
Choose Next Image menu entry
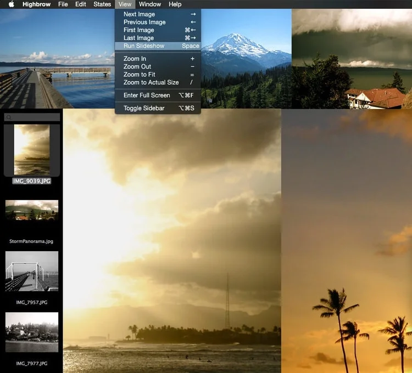pyautogui.click(x=158, y=14)
